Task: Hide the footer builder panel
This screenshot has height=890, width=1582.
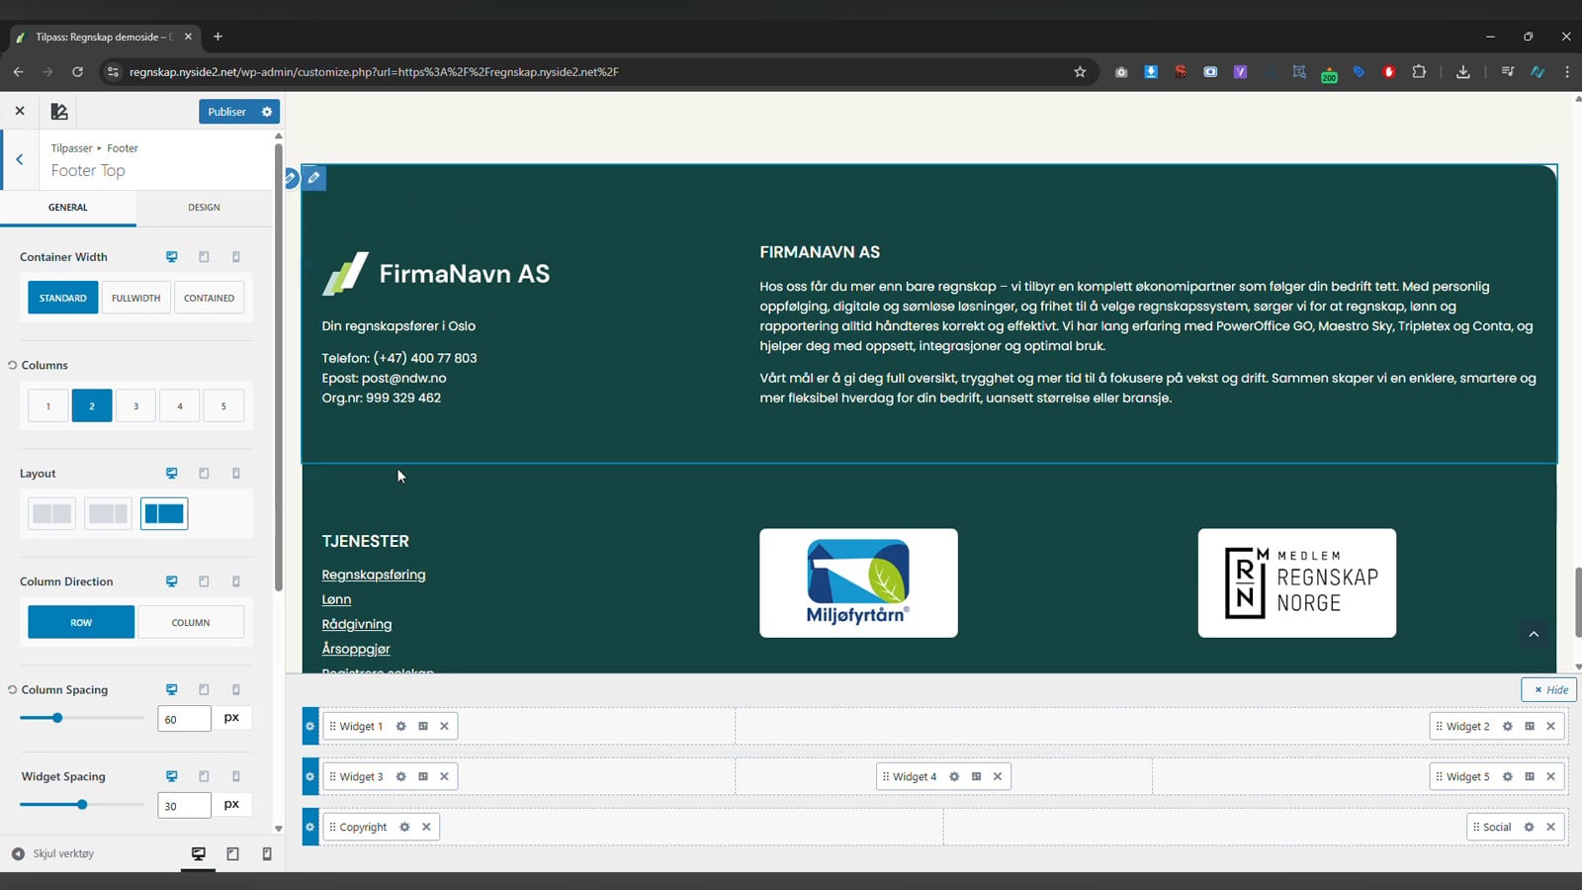Action: pyautogui.click(x=1549, y=689)
